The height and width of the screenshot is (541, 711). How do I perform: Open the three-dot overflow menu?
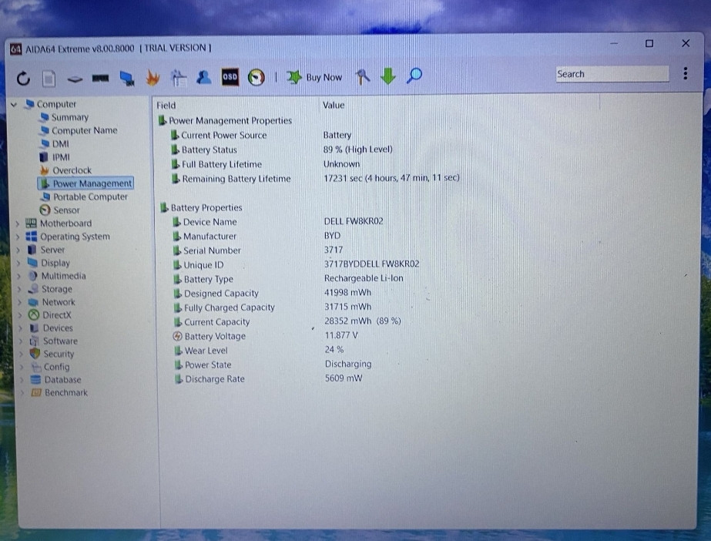click(685, 72)
